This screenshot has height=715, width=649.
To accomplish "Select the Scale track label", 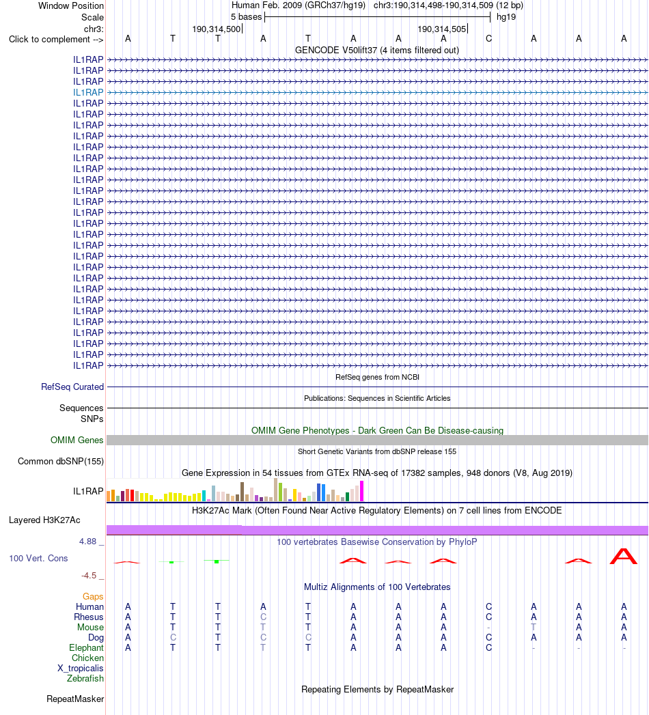I will coord(92,17).
